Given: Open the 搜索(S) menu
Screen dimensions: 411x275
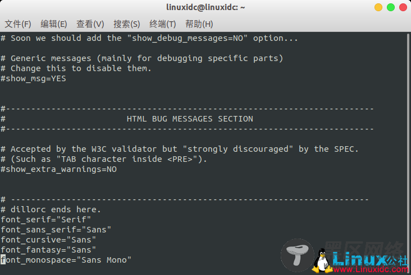Looking at the screenshot, I should tap(126, 24).
